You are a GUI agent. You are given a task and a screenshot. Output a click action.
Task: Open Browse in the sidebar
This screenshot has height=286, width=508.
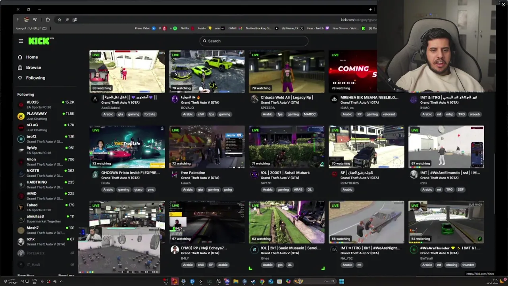pyautogui.click(x=33, y=68)
